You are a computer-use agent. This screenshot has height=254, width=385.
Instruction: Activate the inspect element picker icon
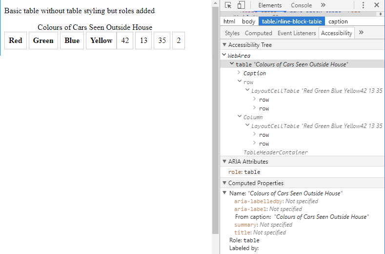tap(228, 5)
